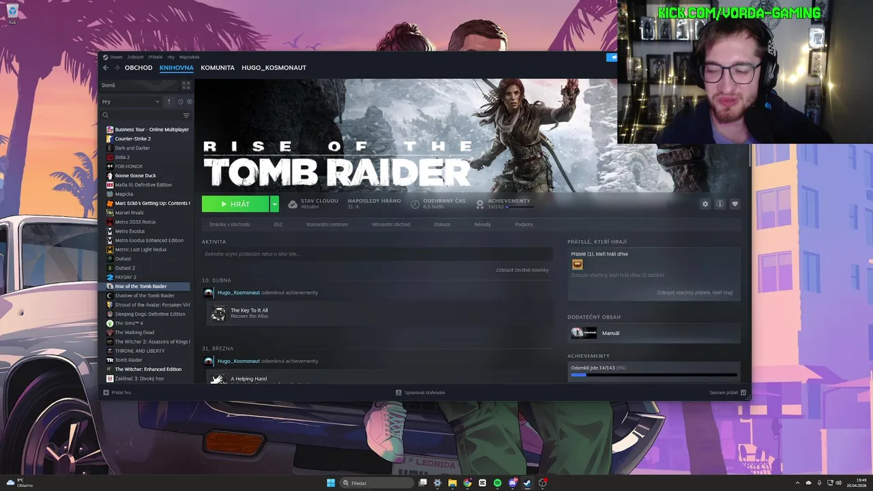The image size is (873, 491).
Task: Click the cloud status icon
Action: coord(293,204)
